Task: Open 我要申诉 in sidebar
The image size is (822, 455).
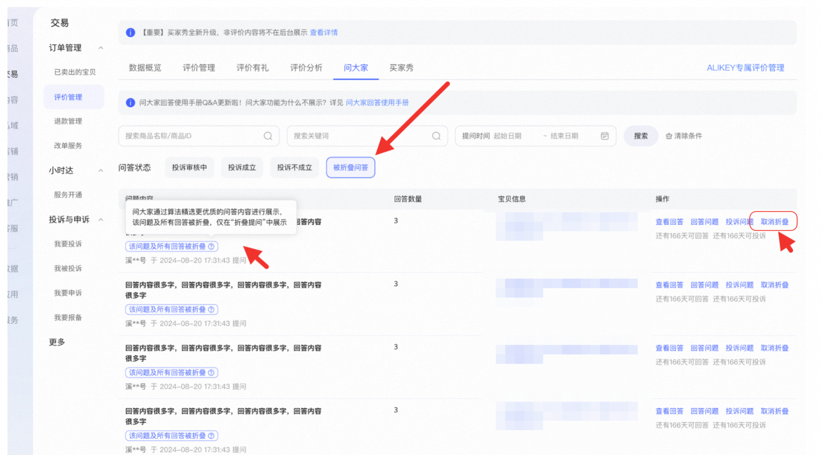Action: point(68,293)
